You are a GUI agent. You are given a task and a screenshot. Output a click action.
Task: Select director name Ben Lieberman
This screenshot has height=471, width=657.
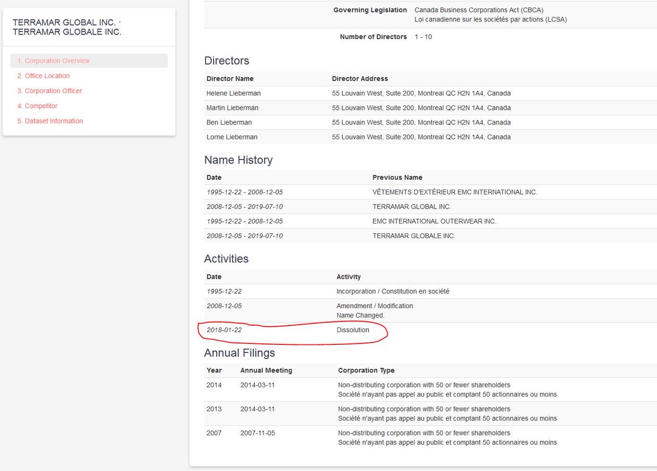click(x=229, y=122)
